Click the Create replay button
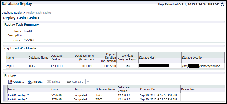 point(16,82)
